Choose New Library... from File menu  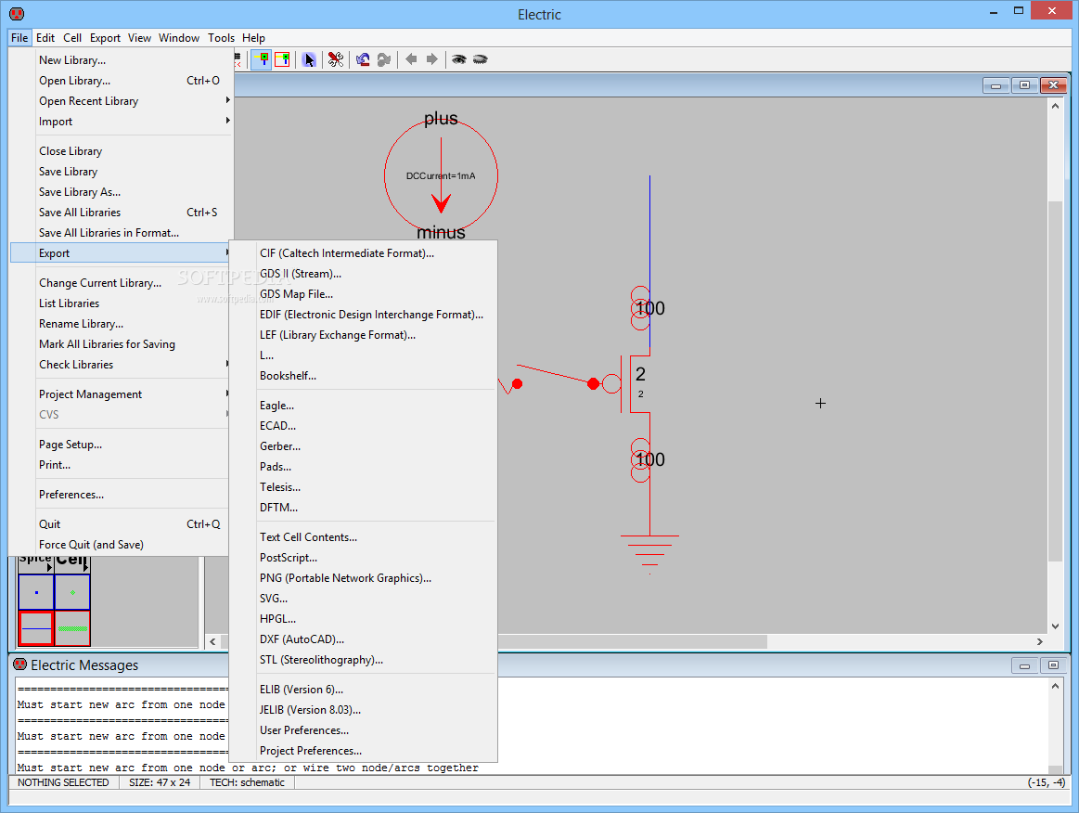pyautogui.click(x=122, y=60)
